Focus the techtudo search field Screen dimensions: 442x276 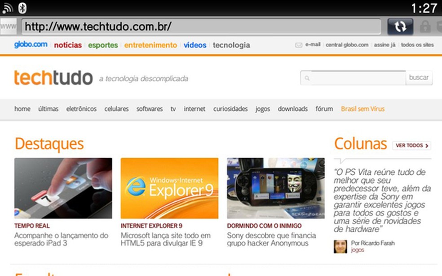353,78
